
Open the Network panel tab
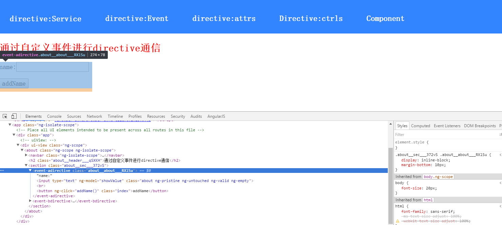click(94, 116)
